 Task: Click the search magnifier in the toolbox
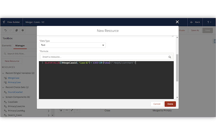5,54
